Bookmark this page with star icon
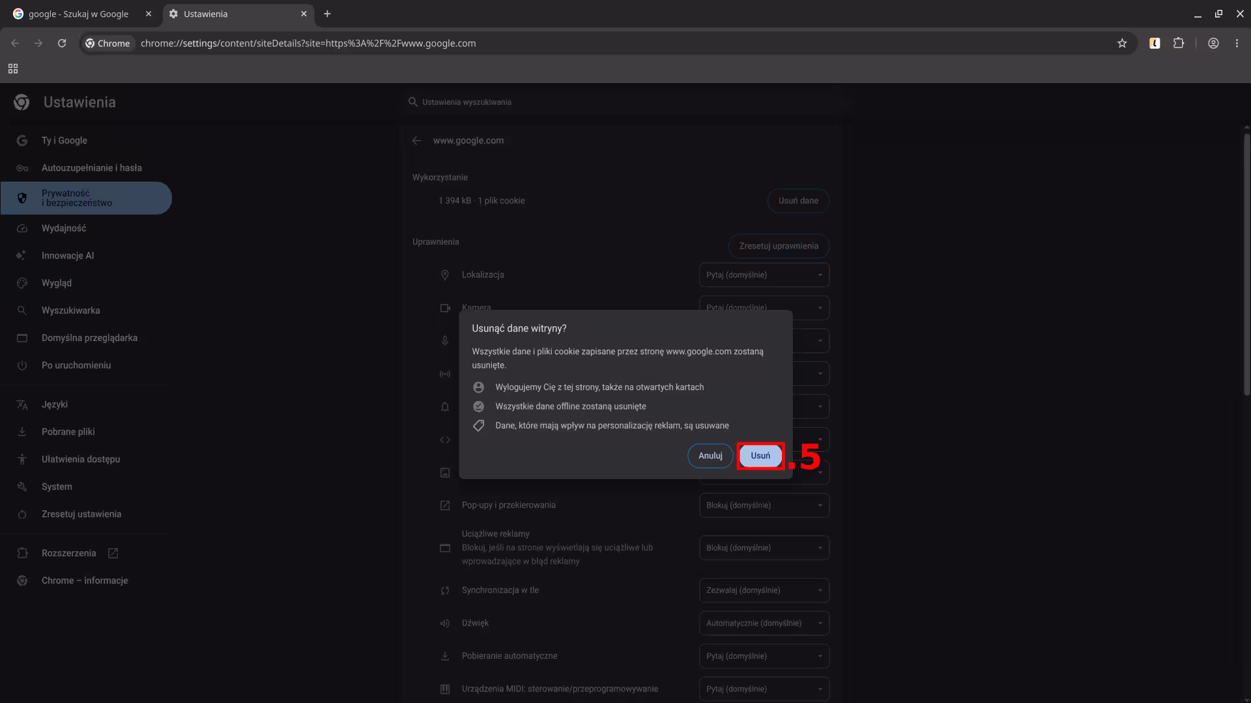1251x703 pixels. click(x=1122, y=44)
